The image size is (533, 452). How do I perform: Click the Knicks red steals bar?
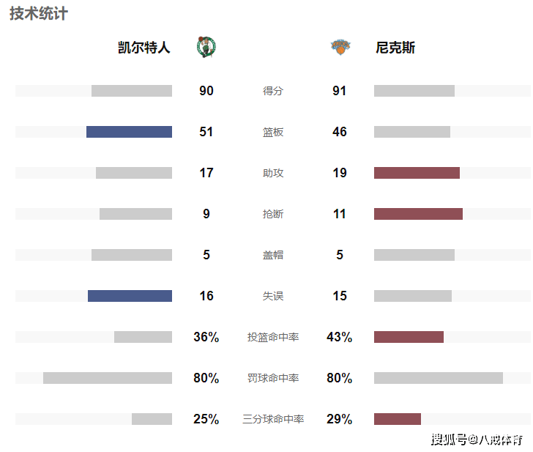tap(419, 214)
